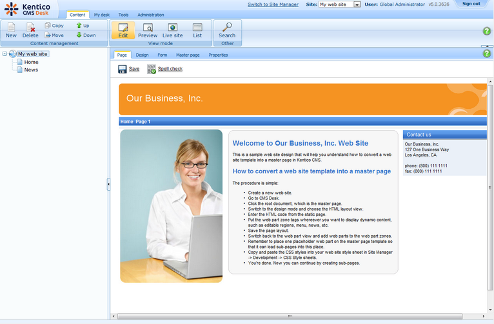Viewport: 494px width, 324px height.
Task: Click the Save disk icon
Action: [x=123, y=69]
